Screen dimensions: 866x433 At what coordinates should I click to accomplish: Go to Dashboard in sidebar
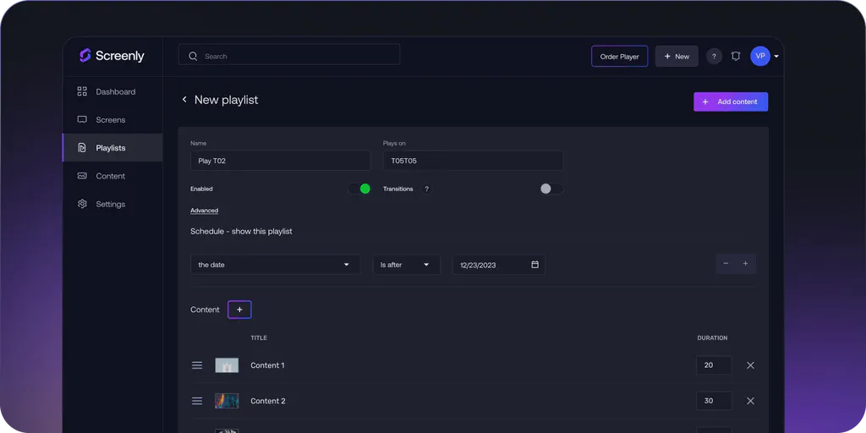115,91
